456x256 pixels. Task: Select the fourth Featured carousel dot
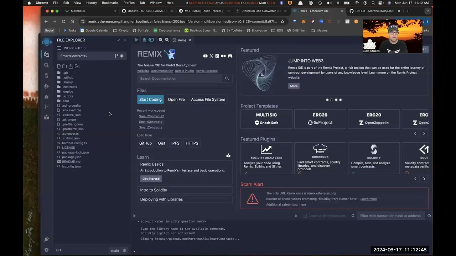coord(341,100)
